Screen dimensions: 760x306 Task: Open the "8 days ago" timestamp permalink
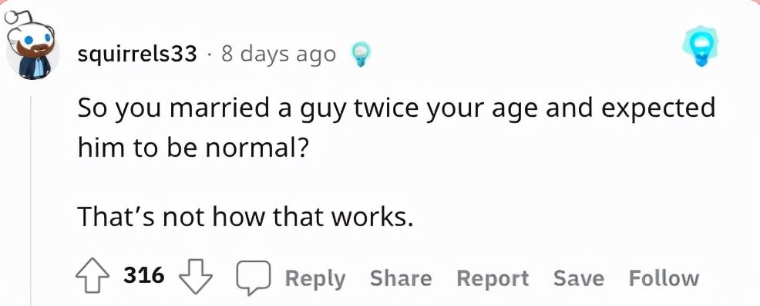[x=278, y=55]
